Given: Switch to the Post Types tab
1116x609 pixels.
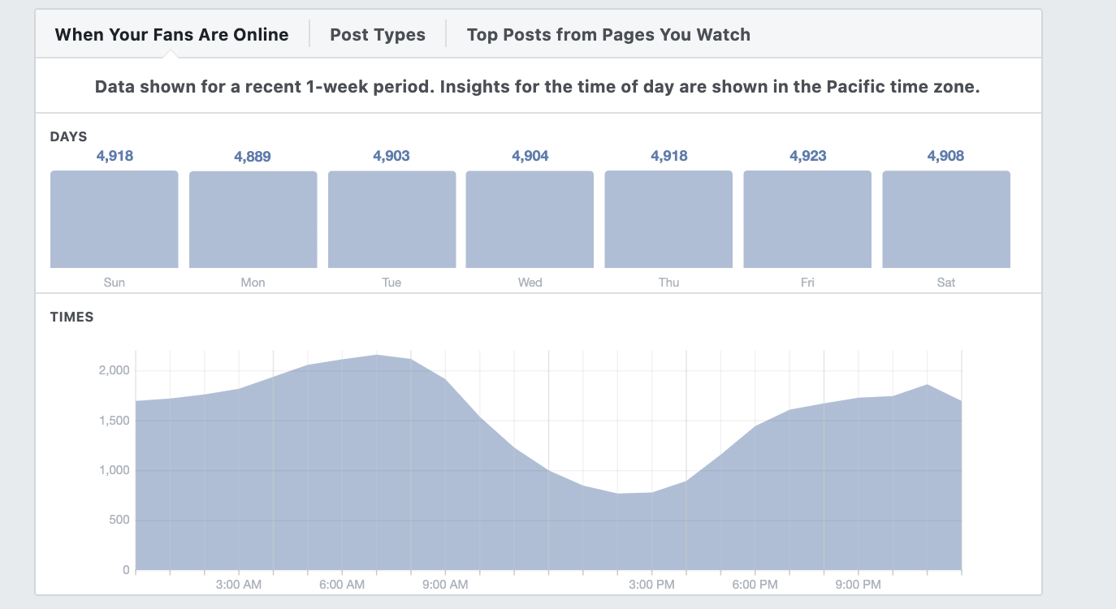Looking at the screenshot, I should [378, 34].
